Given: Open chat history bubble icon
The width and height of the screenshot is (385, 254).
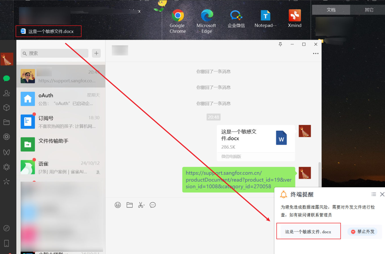Looking at the screenshot, I should (x=153, y=205).
